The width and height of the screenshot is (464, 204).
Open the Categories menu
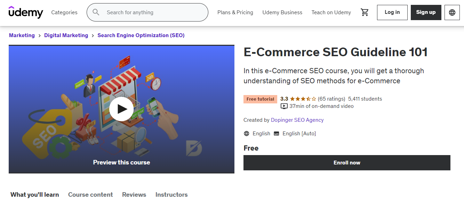(x=64, y=12)
